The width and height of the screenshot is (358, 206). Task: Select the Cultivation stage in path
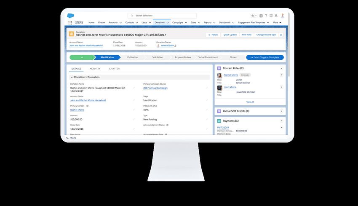132,57
